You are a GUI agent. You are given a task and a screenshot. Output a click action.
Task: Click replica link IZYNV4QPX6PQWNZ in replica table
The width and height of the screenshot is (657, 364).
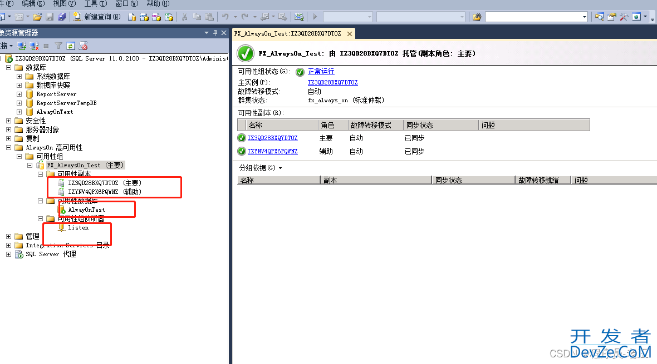coord(272,152)
